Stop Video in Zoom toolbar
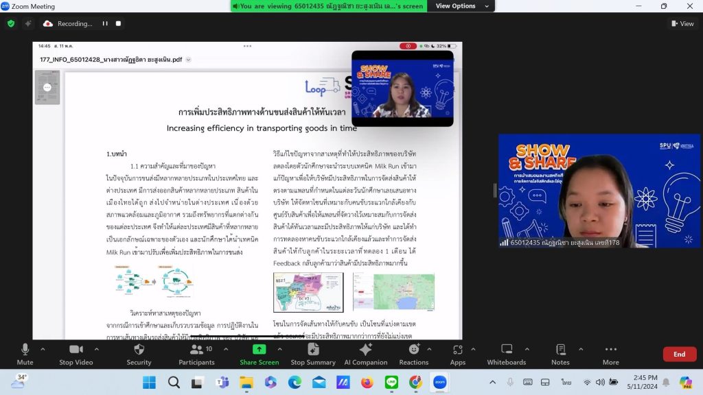This screenshot has width=703, height=395. (x=76, y=354)
